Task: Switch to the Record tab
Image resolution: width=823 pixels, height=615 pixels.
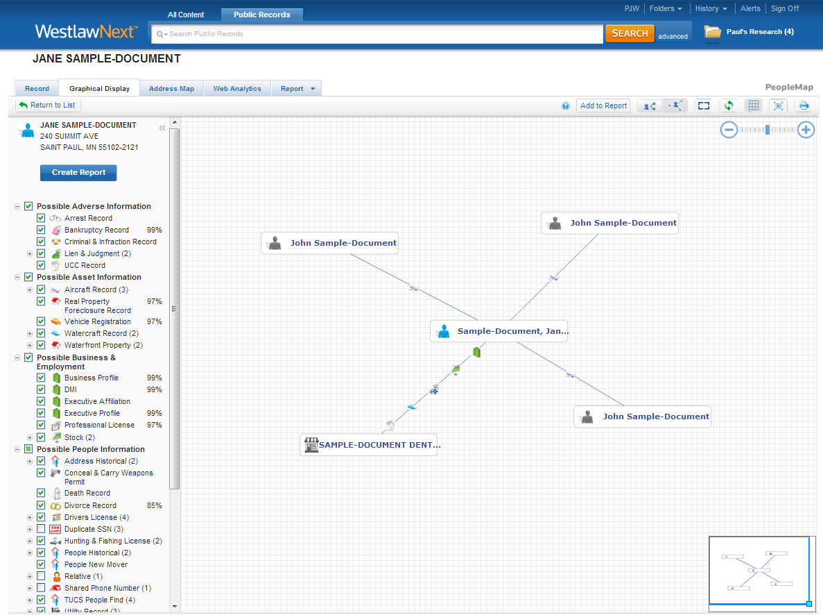Action: tap(37, 88)
